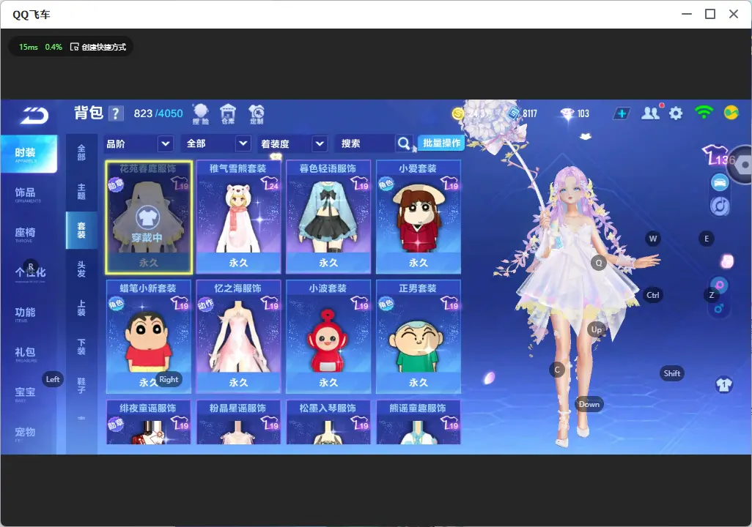
Task: Select the 头发 sub-category tab
Action: click(81, 269)
